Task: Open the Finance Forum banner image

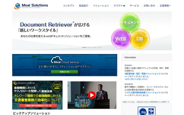Action: pyautogui.click(x=37, y=95)
